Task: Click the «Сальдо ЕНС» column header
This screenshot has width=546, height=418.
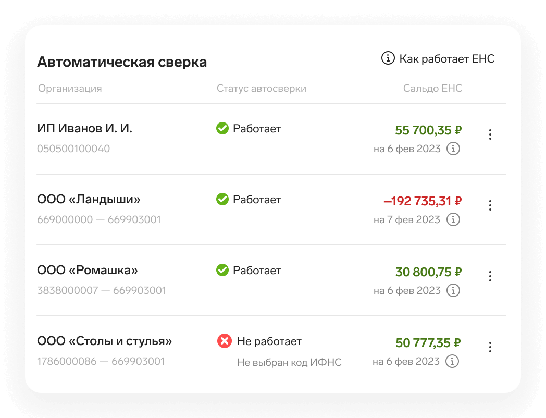Action: point(432,89)
